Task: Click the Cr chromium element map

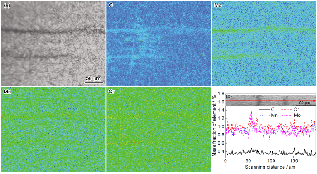Action: coord(158,130)
